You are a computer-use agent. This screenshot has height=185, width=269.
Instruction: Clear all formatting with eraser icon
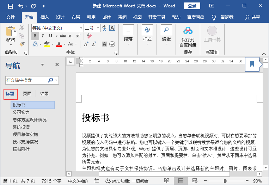click(x=90, y=36)
